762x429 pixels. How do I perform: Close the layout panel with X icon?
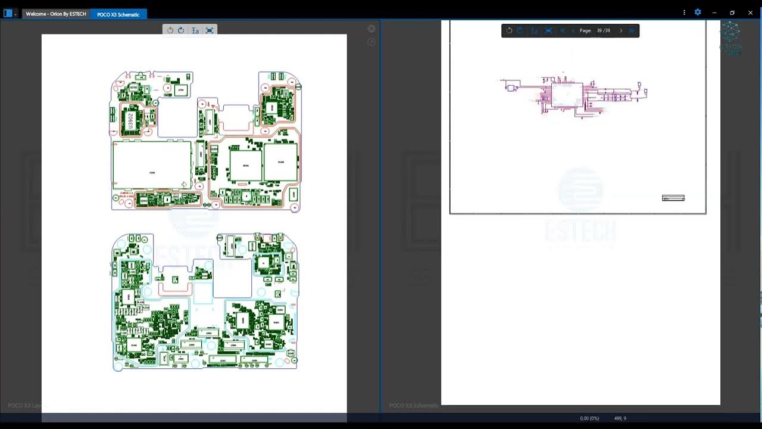371,29
